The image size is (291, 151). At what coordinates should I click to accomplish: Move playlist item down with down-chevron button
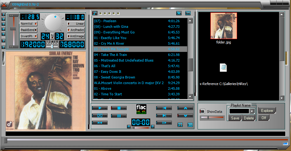click(185, 116)
